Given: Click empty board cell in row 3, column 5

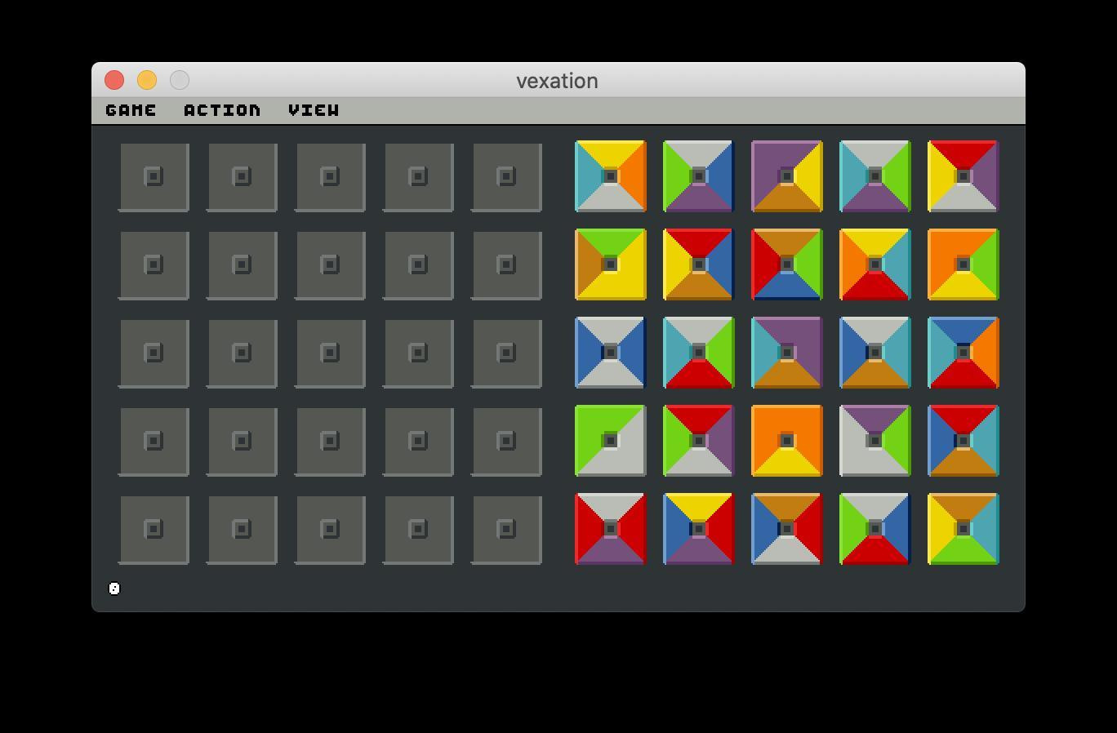Looking at the screenshot, I should (x=506, y=353).
